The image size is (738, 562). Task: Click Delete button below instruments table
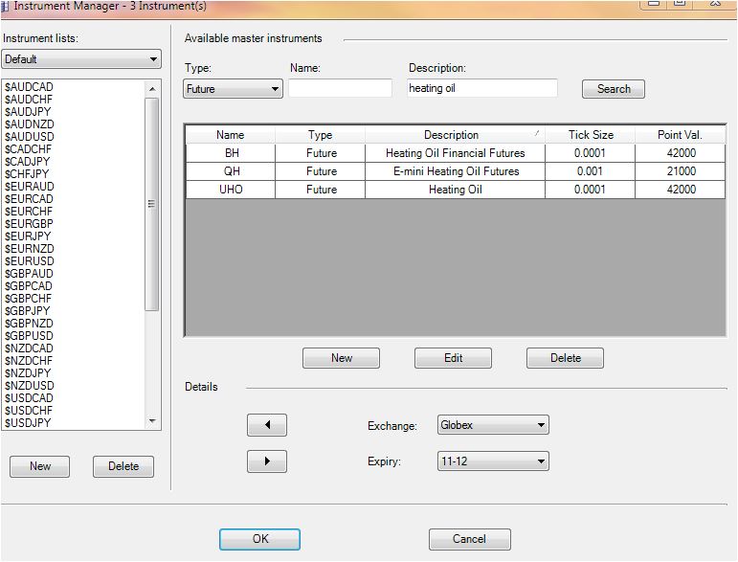click(566, 358)
